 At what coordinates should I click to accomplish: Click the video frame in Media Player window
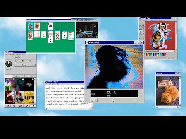pyautogui.click(x=87, y=30)
